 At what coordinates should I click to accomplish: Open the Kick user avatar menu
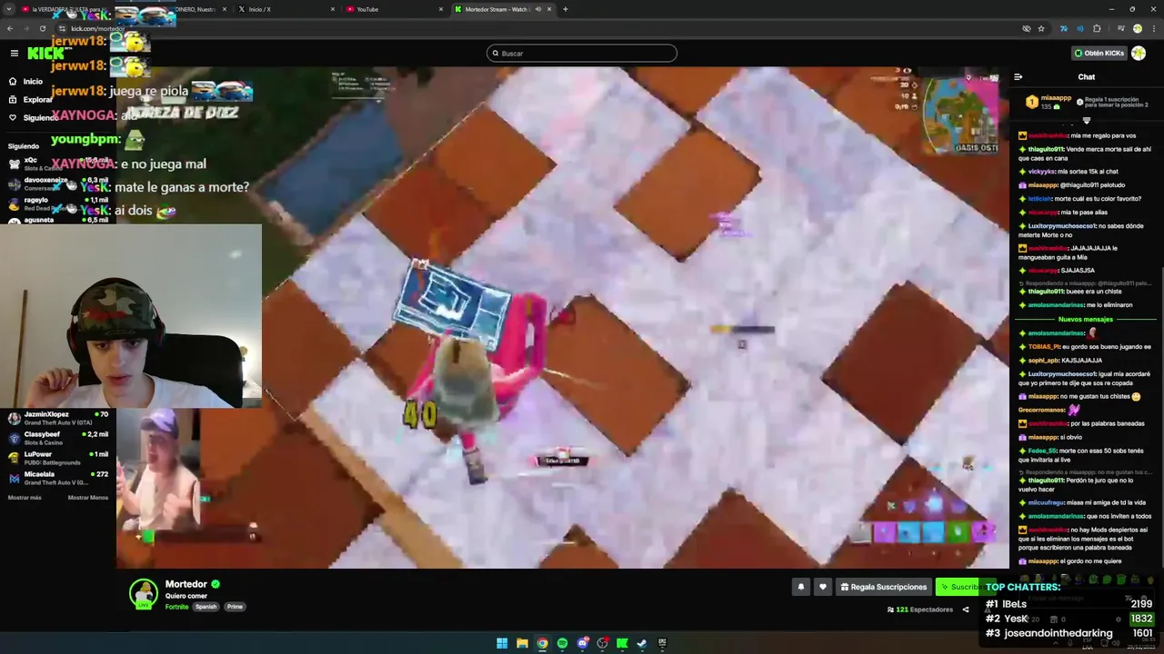(x=1139, y=54)
